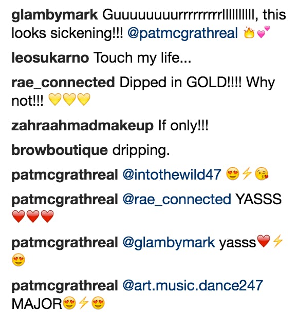The width and height of the screenshot is (297, 313).
Task: Click the first red heart under YASSS
Action: [18, 216]
